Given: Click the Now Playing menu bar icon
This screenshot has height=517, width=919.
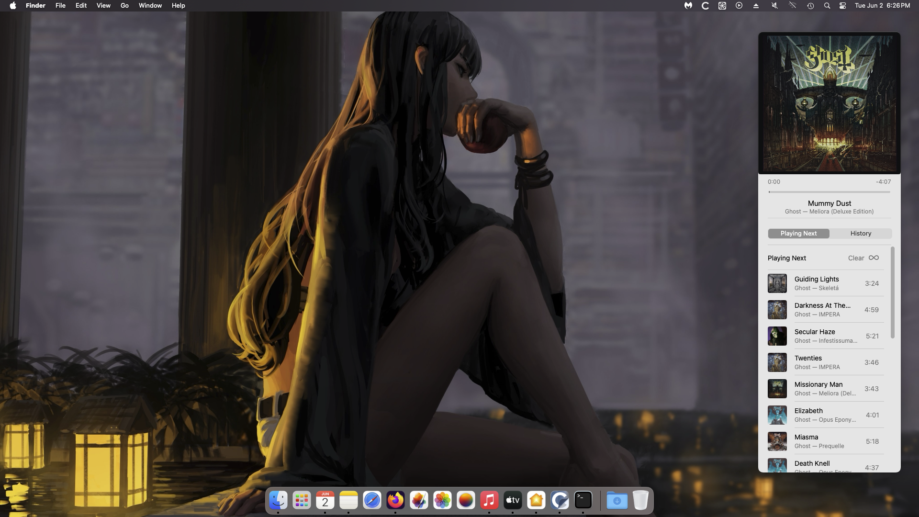Looking at the screenshot, I should [x=739, y=6].
